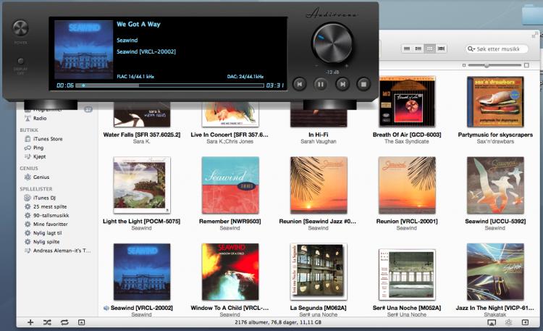
Task: Click the Seawind cover in Audirvana display
Action: pyautogui.click(x=84, y=50)
